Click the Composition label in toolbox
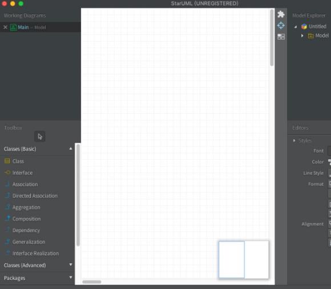Viewport: 331px width, 289px height. click(x=27, y=219)
